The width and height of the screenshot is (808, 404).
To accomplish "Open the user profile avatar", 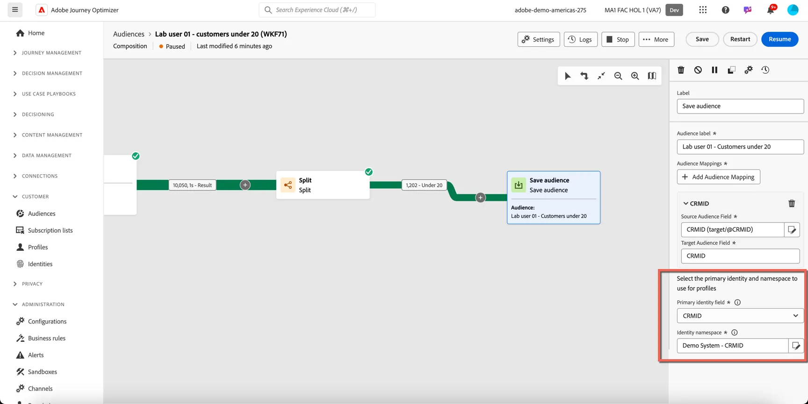I will point(793,10).
